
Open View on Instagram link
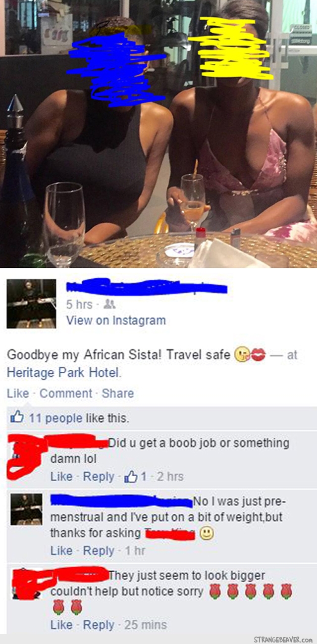pos(116,320)
